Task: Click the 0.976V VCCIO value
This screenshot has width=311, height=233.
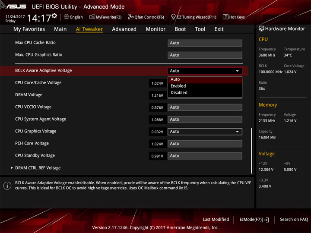Action: click(x=157, y=107)
